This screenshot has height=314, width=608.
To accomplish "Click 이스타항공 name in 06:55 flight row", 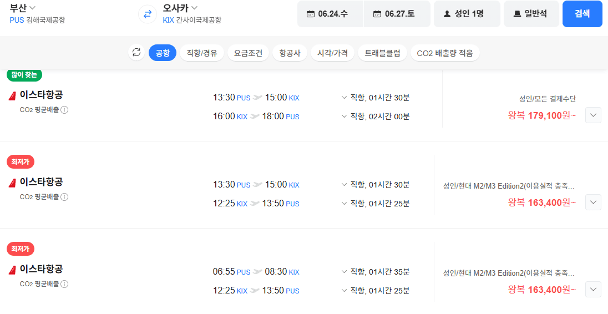I will point(42,269).
